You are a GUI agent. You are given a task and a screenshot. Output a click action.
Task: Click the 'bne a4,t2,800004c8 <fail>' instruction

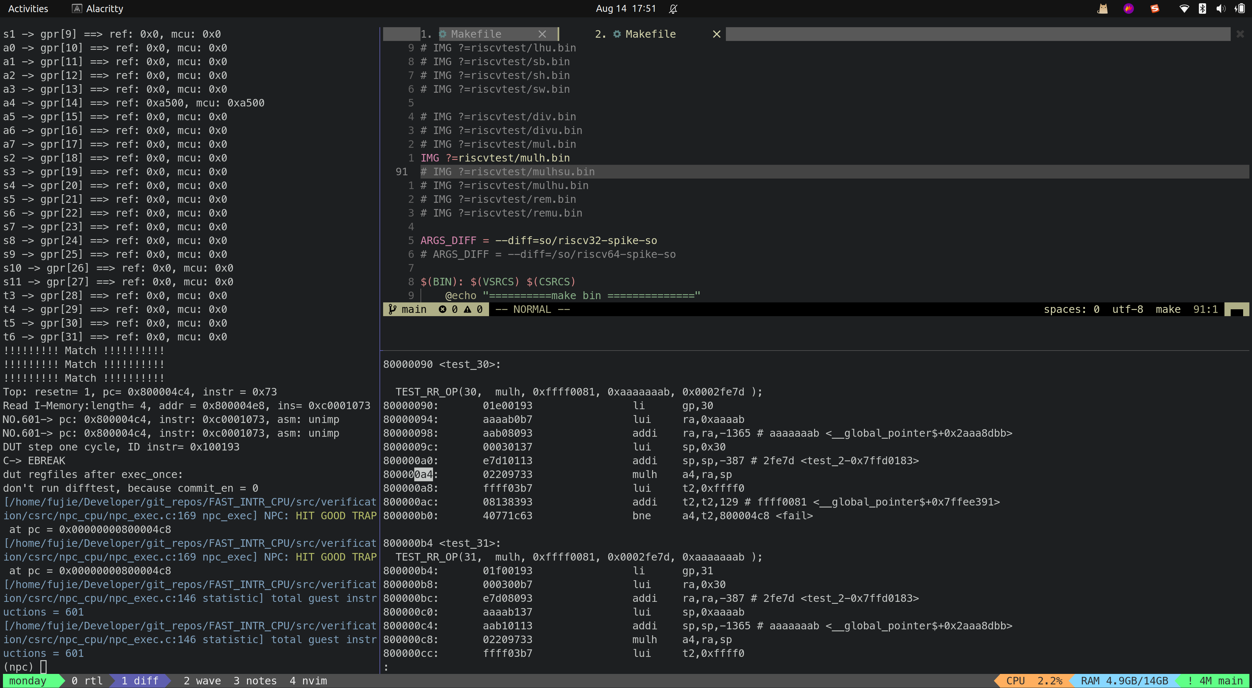pos(722,516)
